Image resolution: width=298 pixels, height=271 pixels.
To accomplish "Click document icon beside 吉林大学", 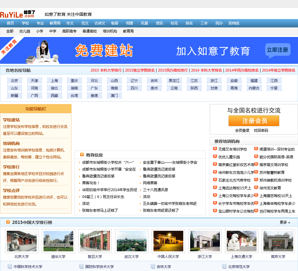I will tap(153, 267).
